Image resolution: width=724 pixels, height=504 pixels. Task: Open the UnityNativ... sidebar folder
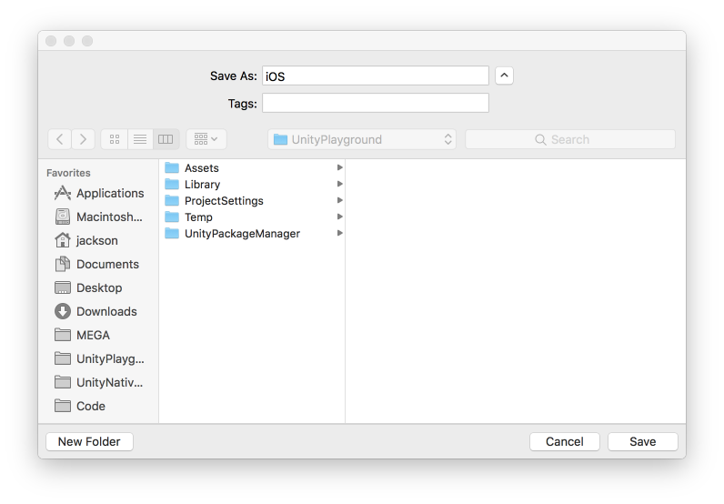pyautogui.click(x=99, y=382)
